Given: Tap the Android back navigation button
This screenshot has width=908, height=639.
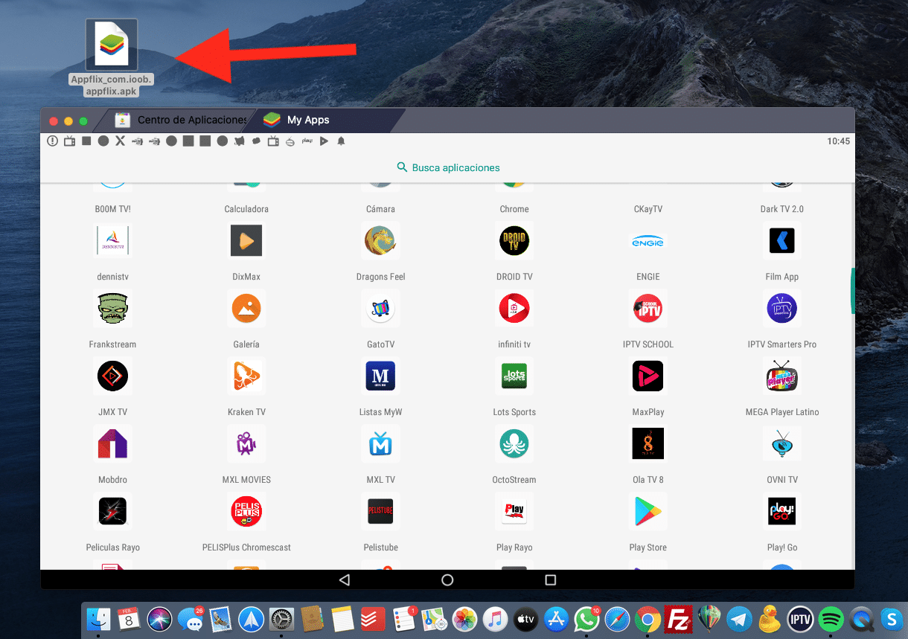Looking at the screenshot, I should point(344,578).
